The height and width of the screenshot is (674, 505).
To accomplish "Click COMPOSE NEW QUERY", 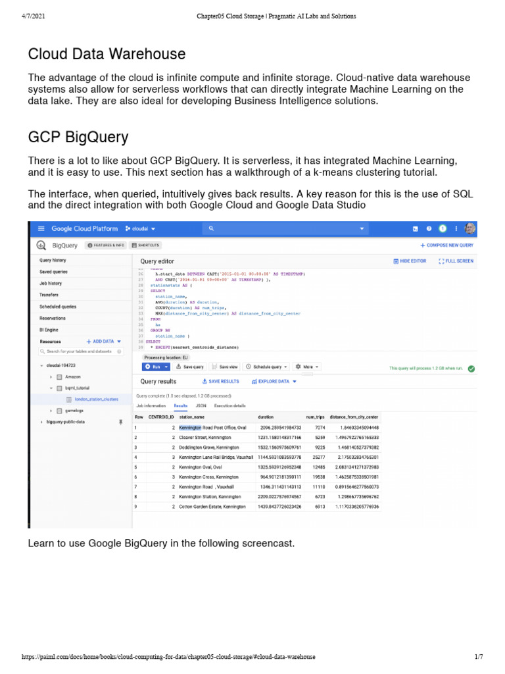I will click(446, 246).
